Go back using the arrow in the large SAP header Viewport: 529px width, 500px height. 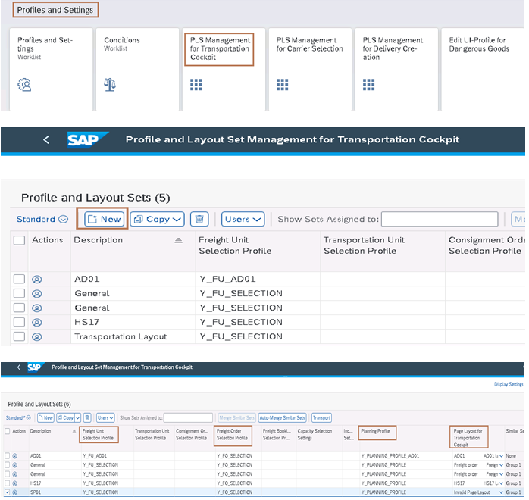[x=46, y=139]
